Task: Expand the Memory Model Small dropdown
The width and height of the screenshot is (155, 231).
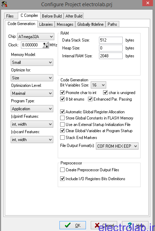Action: 32,62
